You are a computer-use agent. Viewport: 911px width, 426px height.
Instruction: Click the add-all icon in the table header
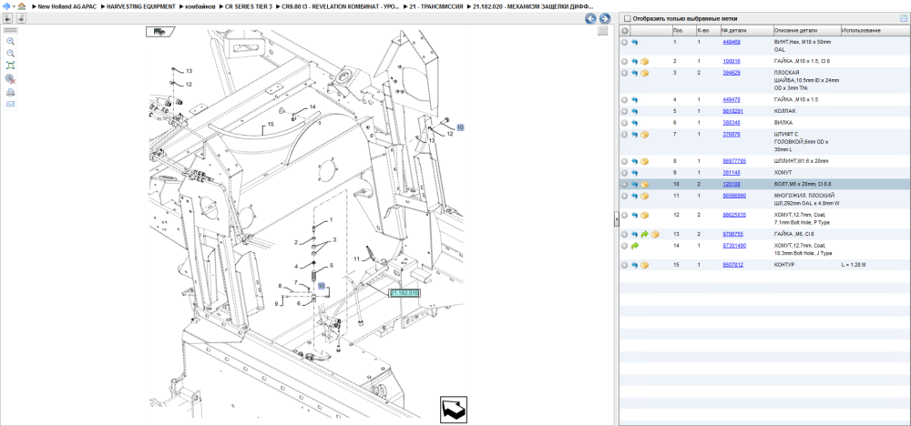click(625, 30)
